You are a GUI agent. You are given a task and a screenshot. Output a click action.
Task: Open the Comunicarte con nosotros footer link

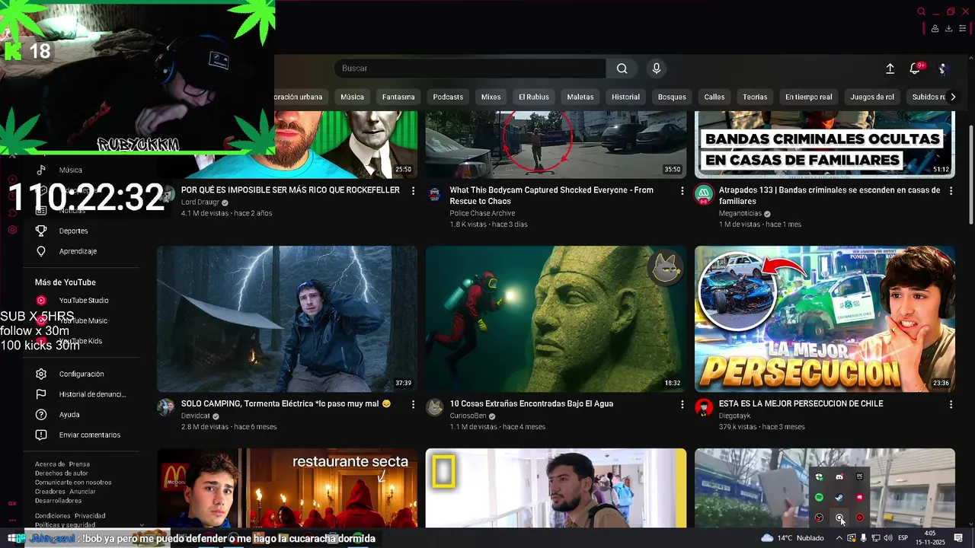coord(73,483)
